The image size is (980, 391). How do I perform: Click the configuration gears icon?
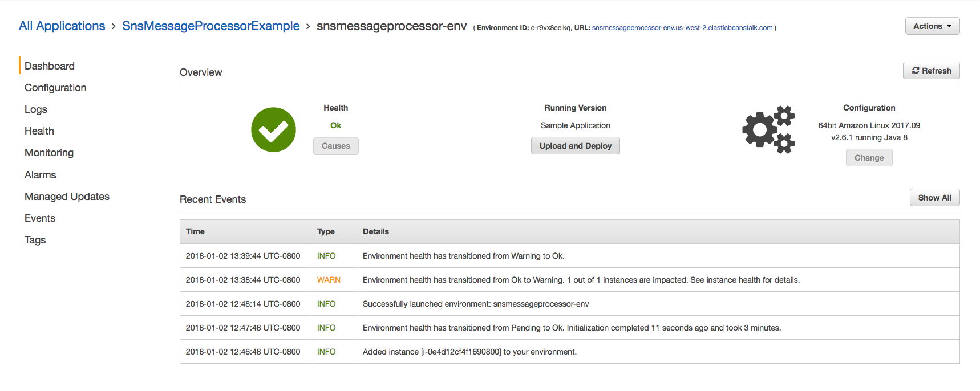click(x=768, y=130)
